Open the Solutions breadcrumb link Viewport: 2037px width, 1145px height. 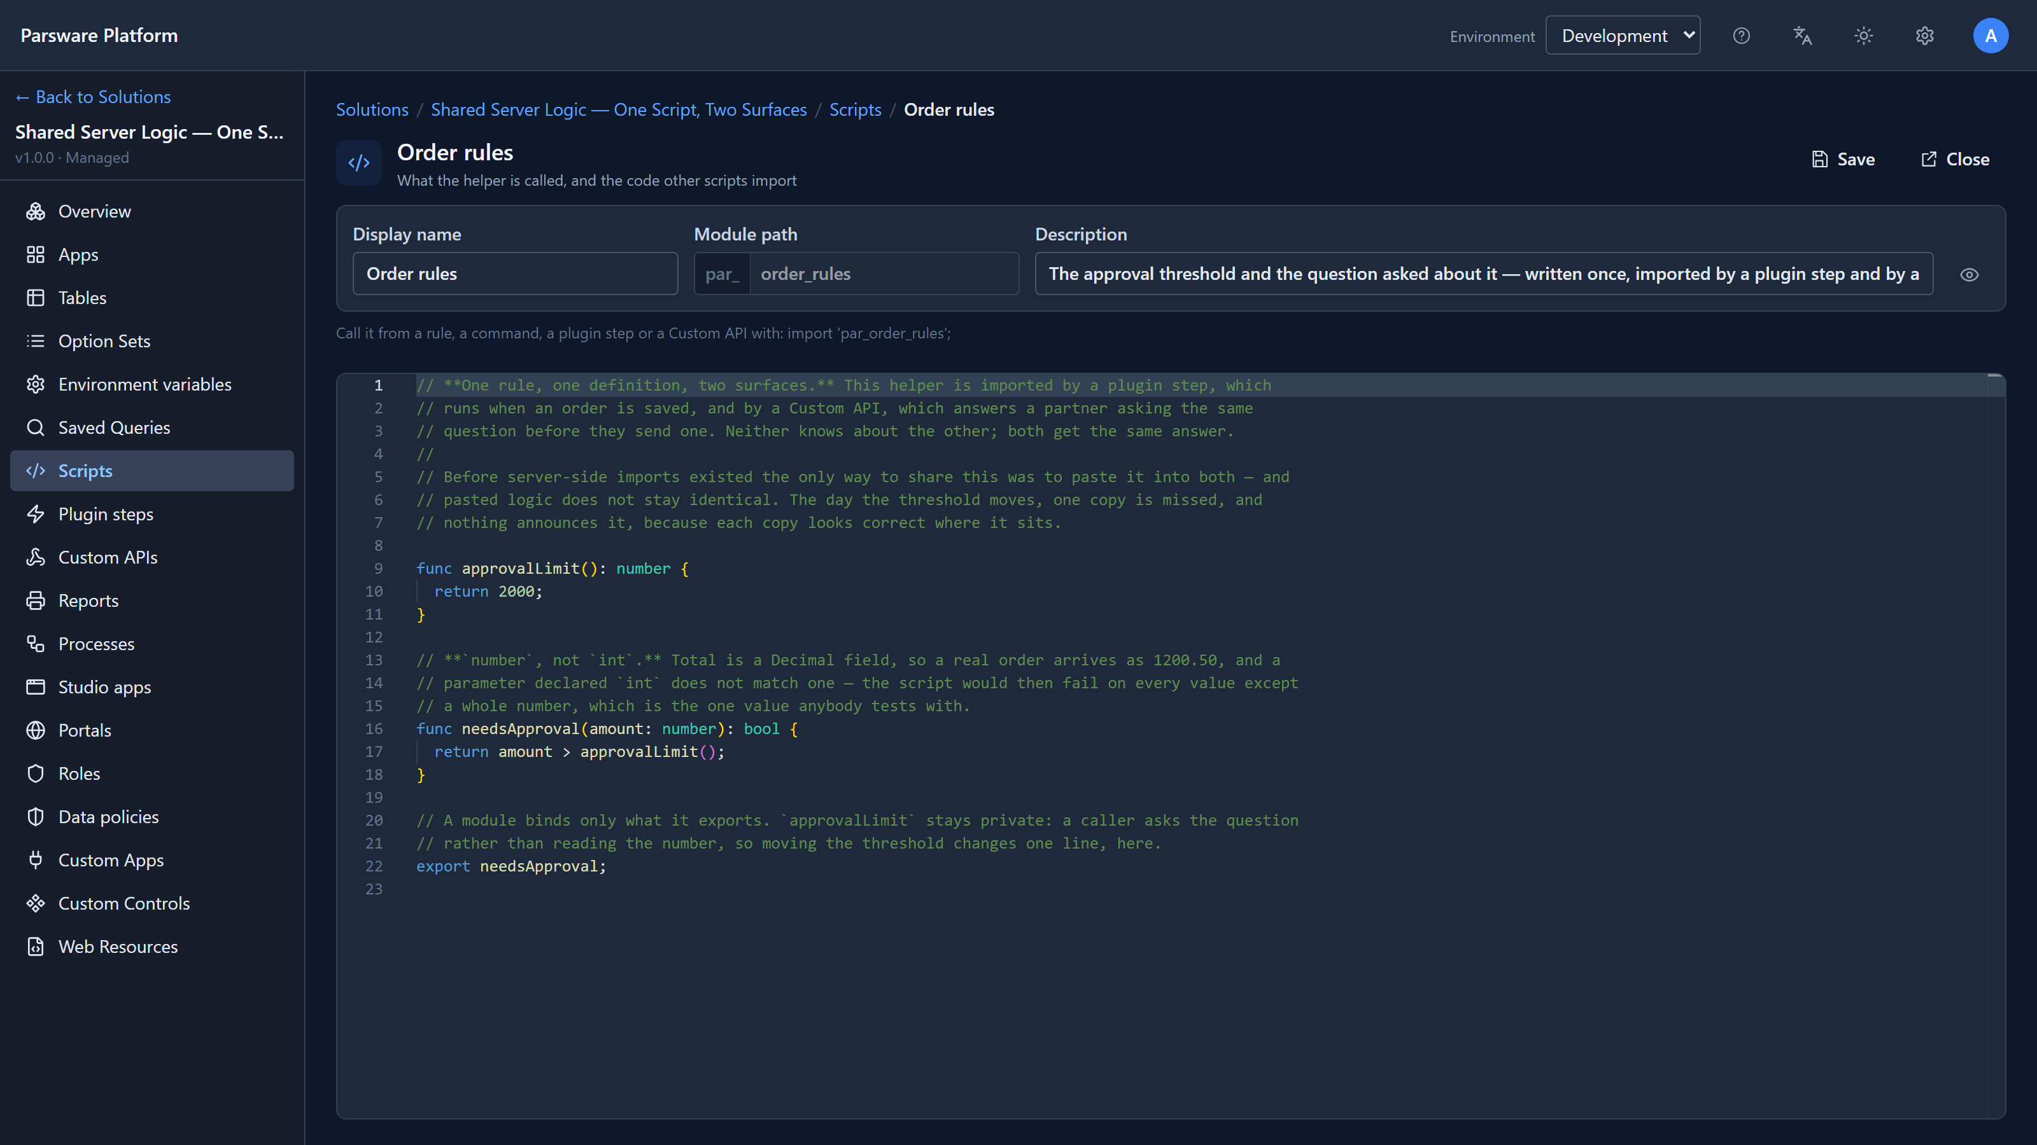click(x=372, y=109)
